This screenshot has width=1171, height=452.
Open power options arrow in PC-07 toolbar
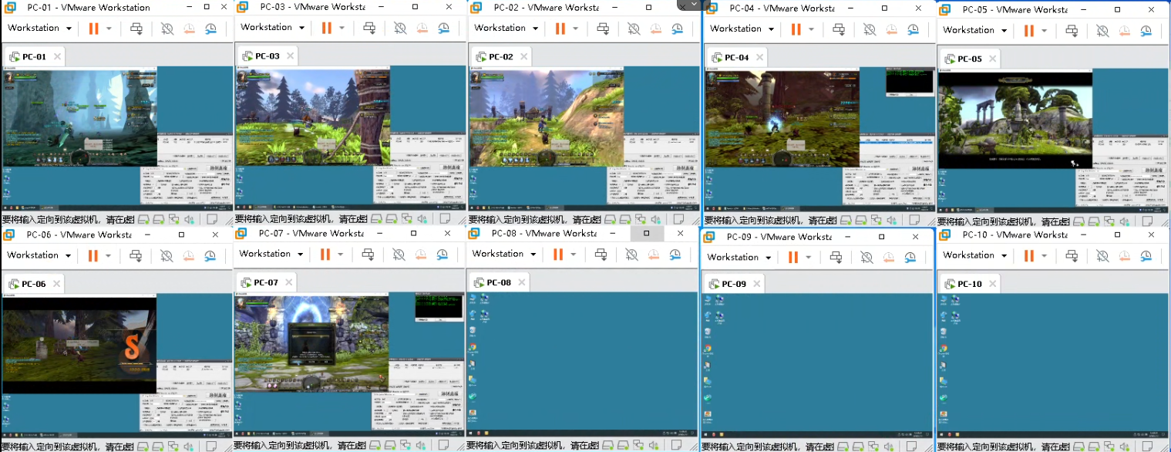[x=342, y=255]
